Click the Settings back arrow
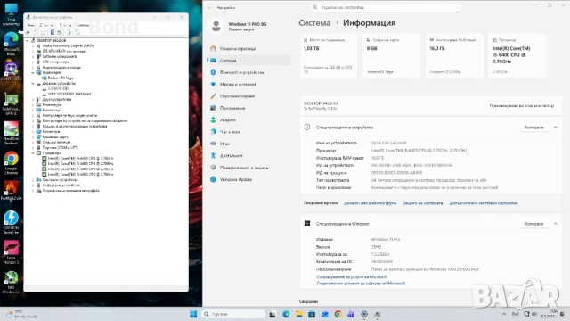 point(210,8)
